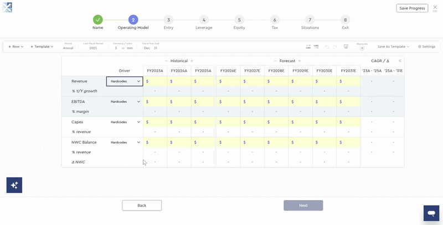Go to completed step 1 Name
This screenshot has width=443, height=225.
[98, 20]
